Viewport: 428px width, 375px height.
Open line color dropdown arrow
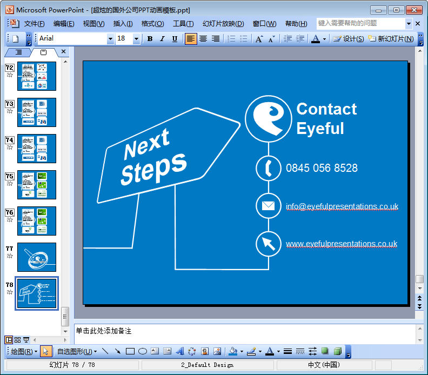(260, 352)
